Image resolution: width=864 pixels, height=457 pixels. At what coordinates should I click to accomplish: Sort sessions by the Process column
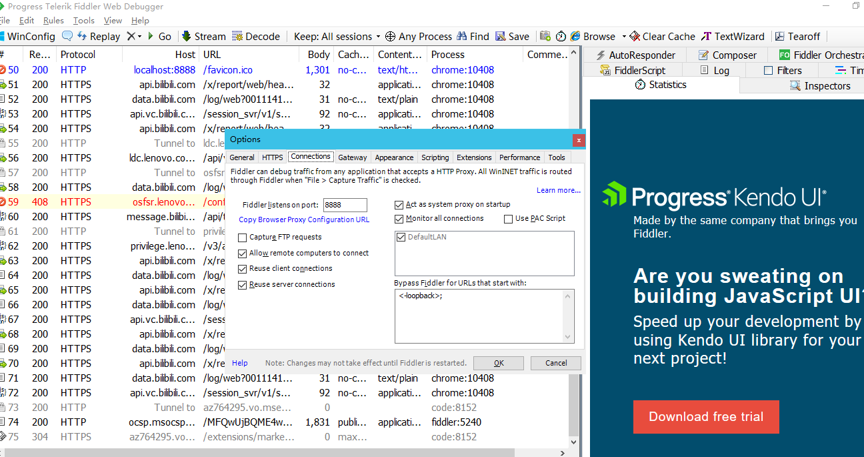pos(475,55)
